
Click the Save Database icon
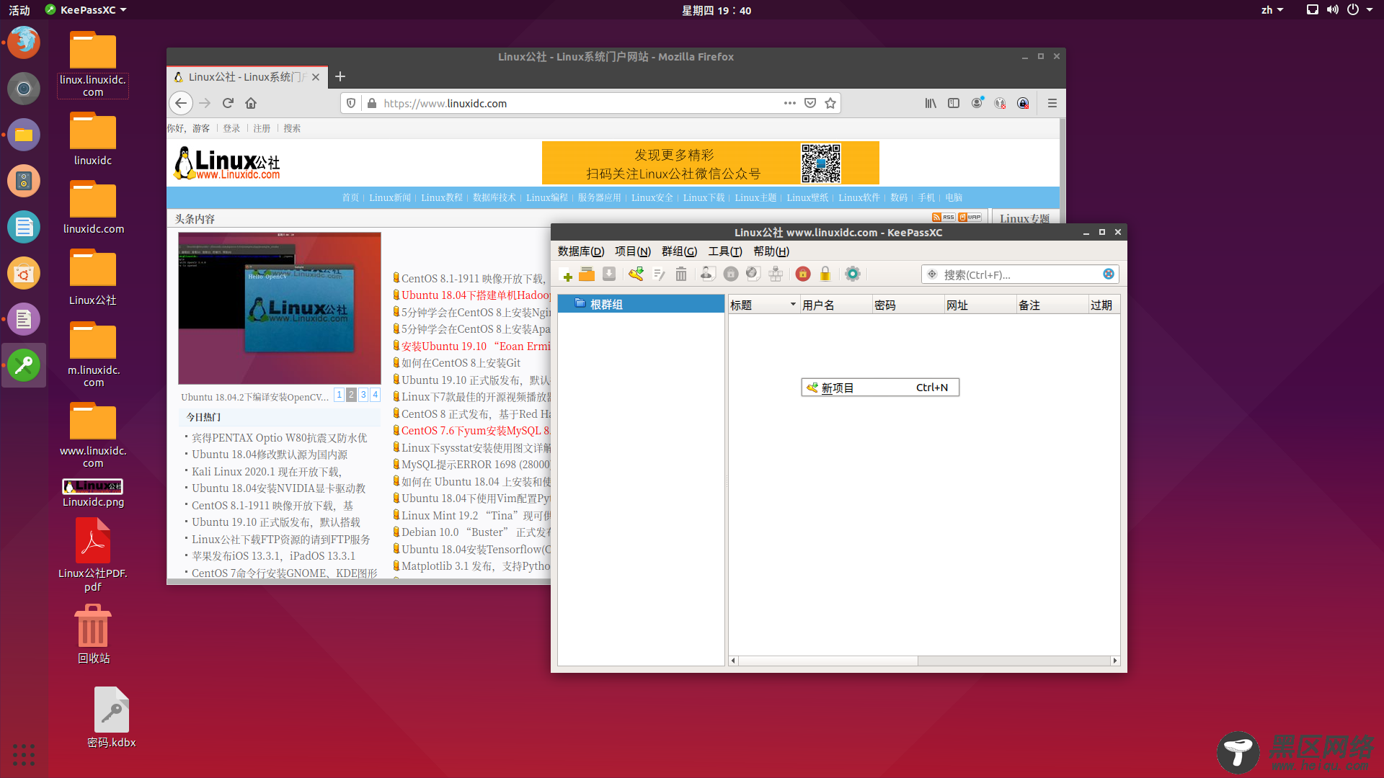(x=611, y=274)
